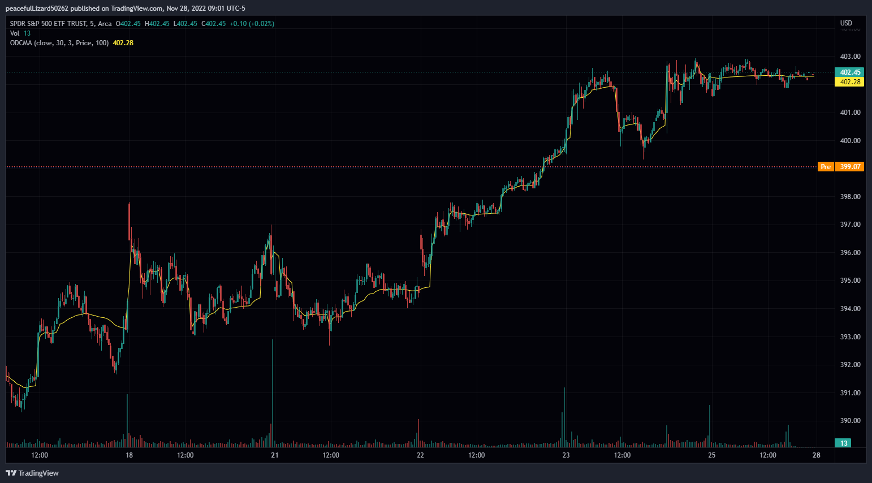The image size is (872, 483).
Task: Click the 392.00 price scale label
Action: tap(850, 365)
